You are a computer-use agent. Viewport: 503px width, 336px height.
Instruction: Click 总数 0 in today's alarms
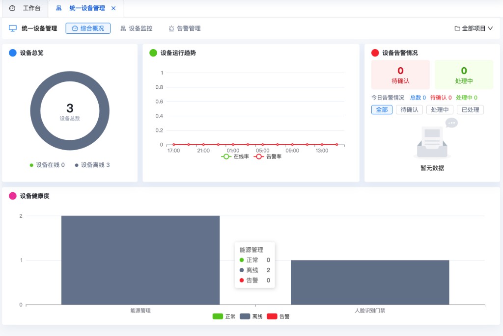[418, 98]
